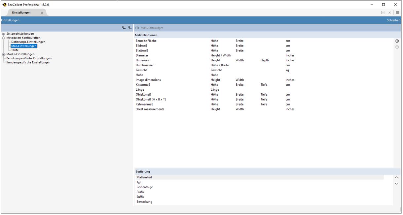Open the hamburger menu at top right

point(398,13)
